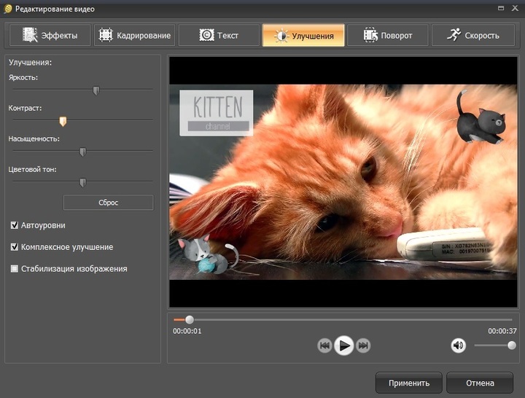Switch to the Кадрирование tab
The width and height of the screenshot is (525, 398).
[134, 35]
